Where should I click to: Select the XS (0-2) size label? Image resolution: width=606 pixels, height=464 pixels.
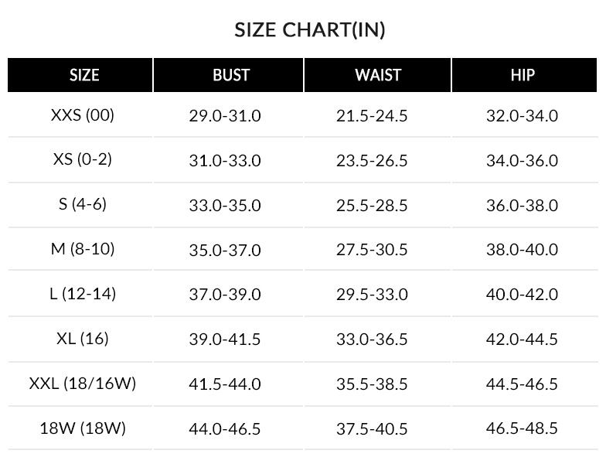83,159
